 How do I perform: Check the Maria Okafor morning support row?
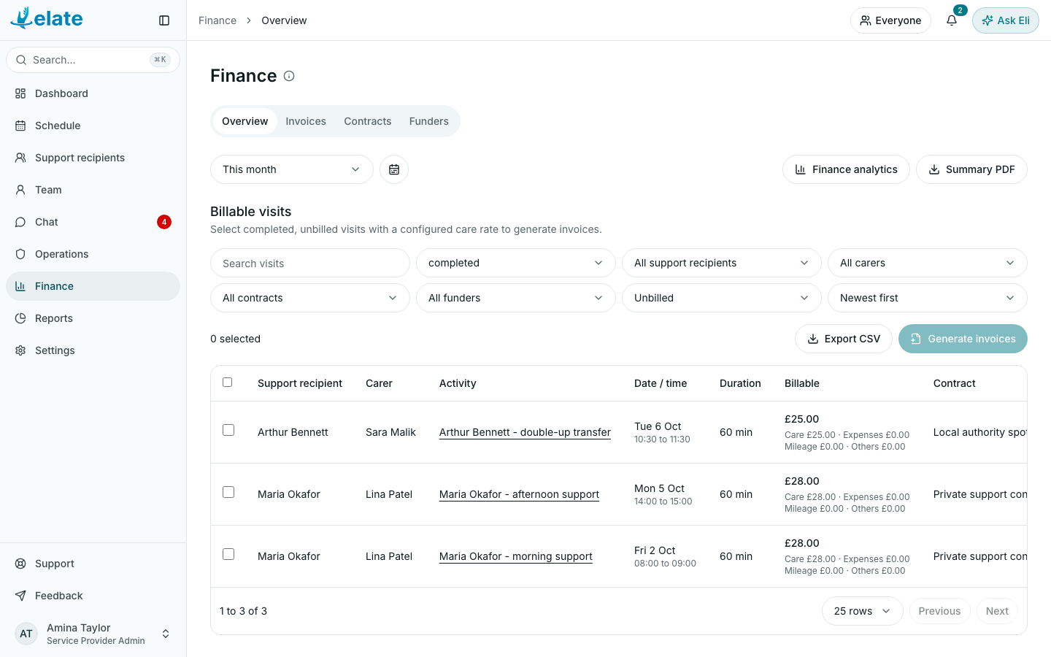click(228, 555)
